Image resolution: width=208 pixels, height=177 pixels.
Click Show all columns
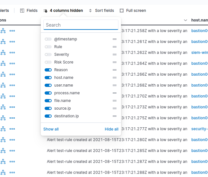click(x=51, y=129)
